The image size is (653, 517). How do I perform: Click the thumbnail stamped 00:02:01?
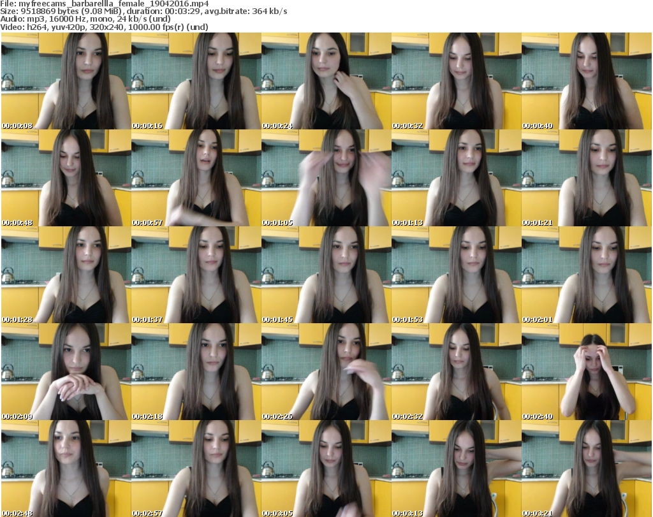pyautogui.click(x=587, y=275)
